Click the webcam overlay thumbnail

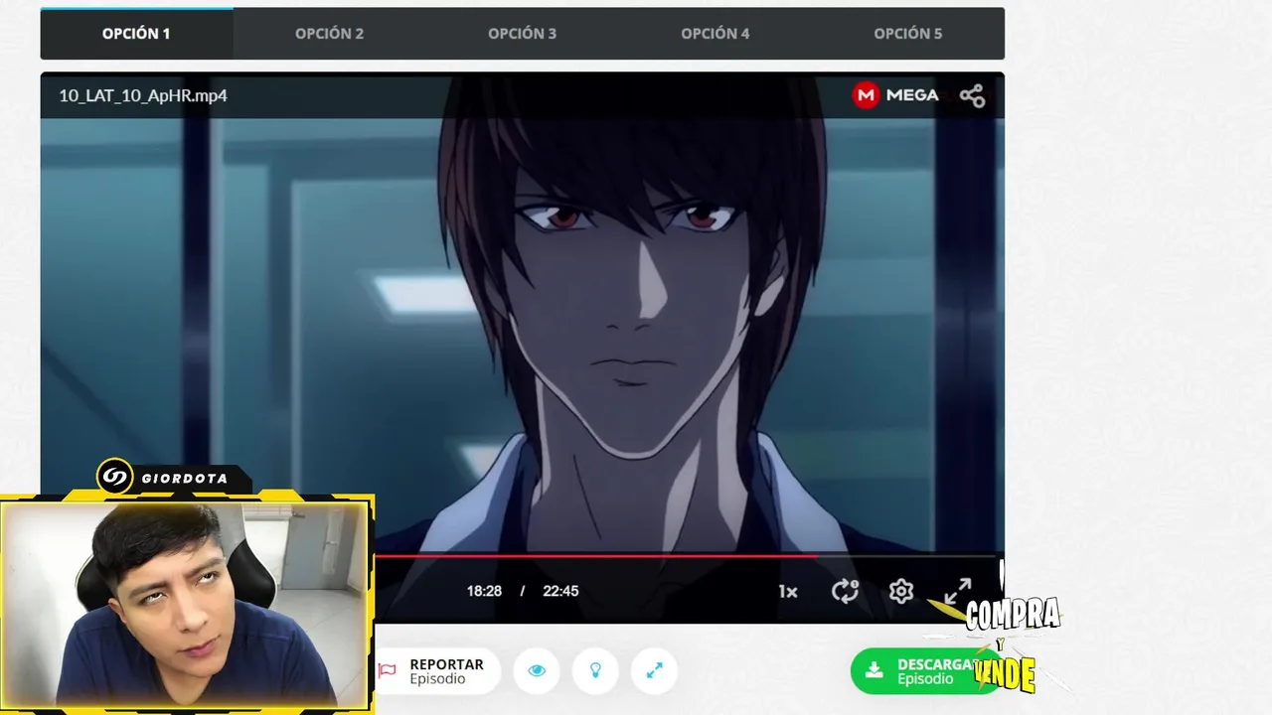186,604
